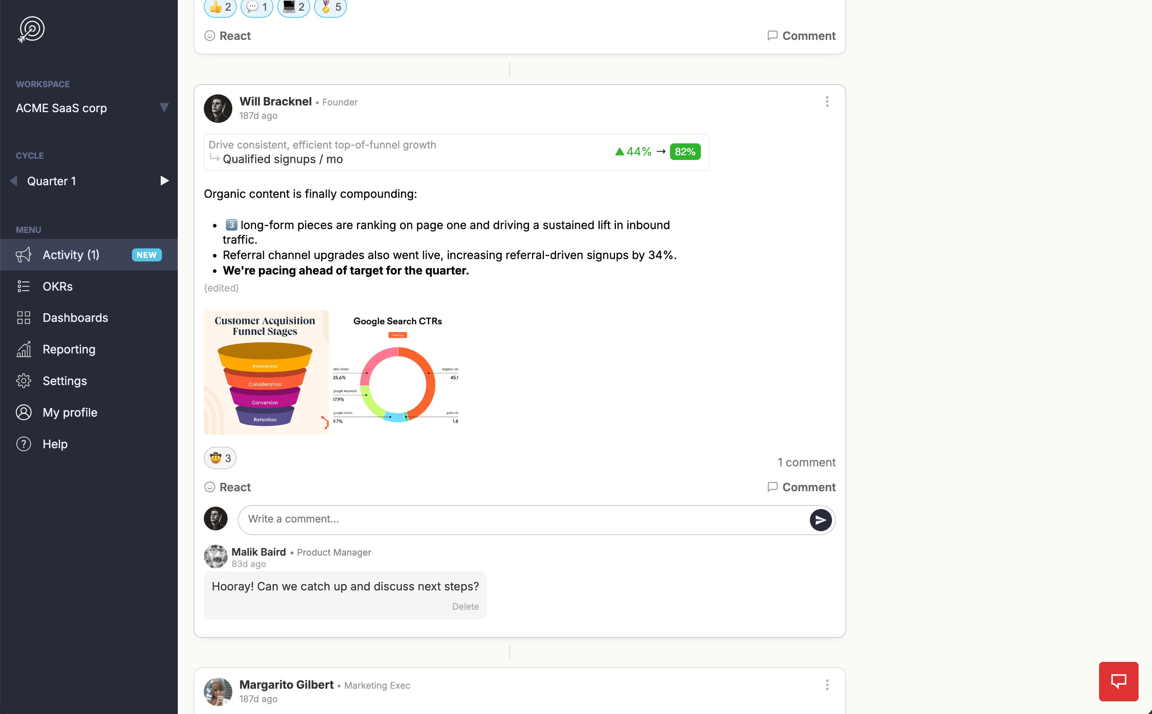Viewport: 1152px width, 714px height.
Task: Toggle the speech bubble reaction with 1
Action: pyautogui.click(x=257, y=7)
